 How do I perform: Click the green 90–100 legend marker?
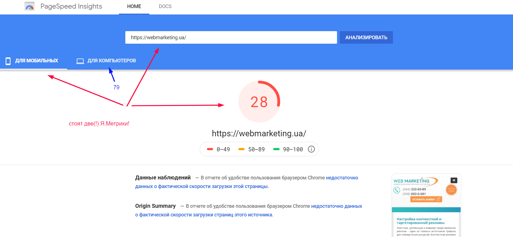coord(276,149)
